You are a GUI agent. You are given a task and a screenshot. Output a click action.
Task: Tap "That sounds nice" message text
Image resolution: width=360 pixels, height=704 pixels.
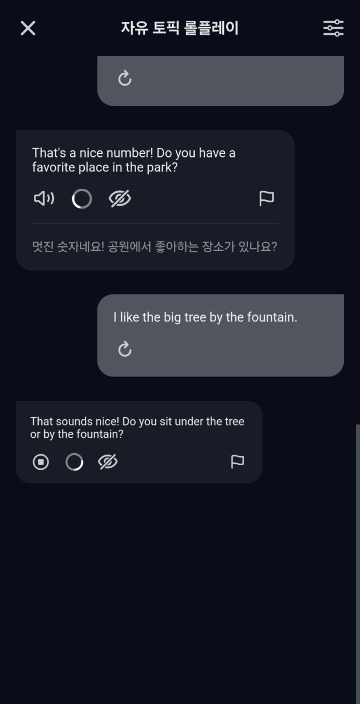[137, 427]
